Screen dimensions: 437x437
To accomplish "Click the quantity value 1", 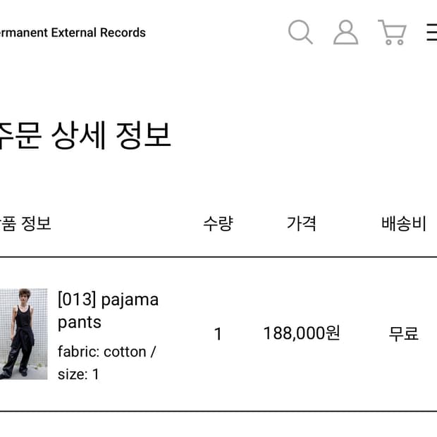I will (218, 334).
